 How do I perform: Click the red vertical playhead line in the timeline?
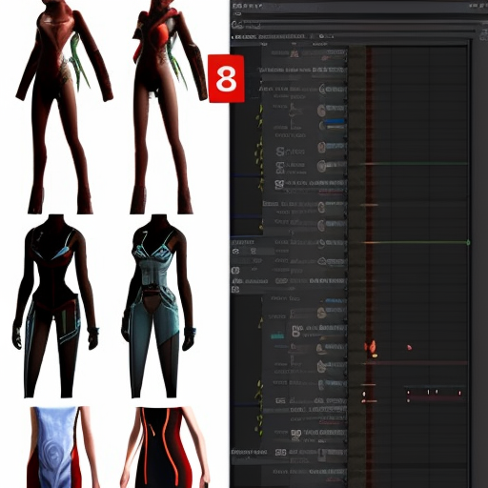[369, 267]
